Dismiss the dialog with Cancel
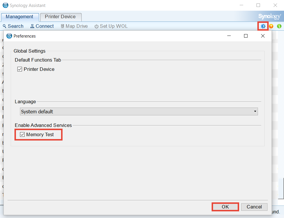Screen dimensions: 284x218 pyautogui.click(x=254, y=207)
